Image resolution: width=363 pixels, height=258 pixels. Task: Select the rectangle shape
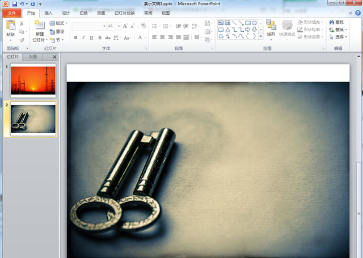point(248,23)
